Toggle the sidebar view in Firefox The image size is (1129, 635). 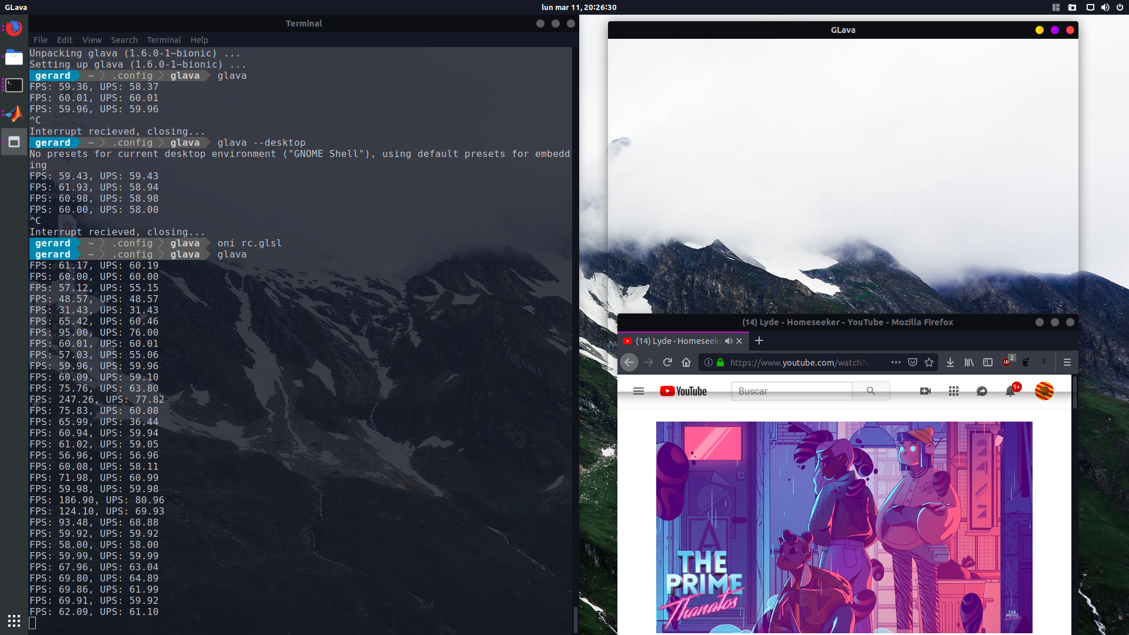click(988, 362)
